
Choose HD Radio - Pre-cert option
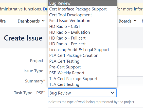point(82,44)
